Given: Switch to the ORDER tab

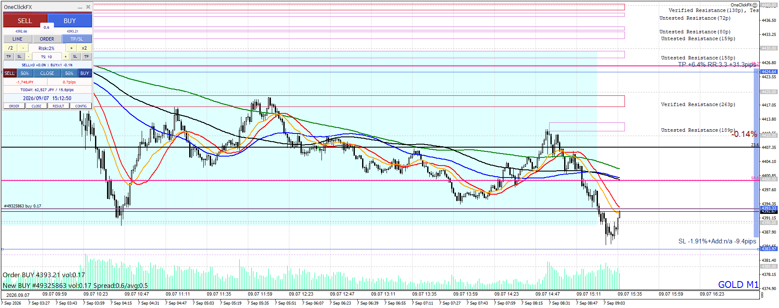Looking at the screenshot, I should click(47, 39).
